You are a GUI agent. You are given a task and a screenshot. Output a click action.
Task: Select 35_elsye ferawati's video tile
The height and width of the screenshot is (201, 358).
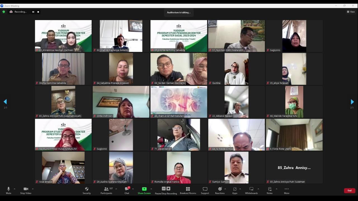[294, 69]
